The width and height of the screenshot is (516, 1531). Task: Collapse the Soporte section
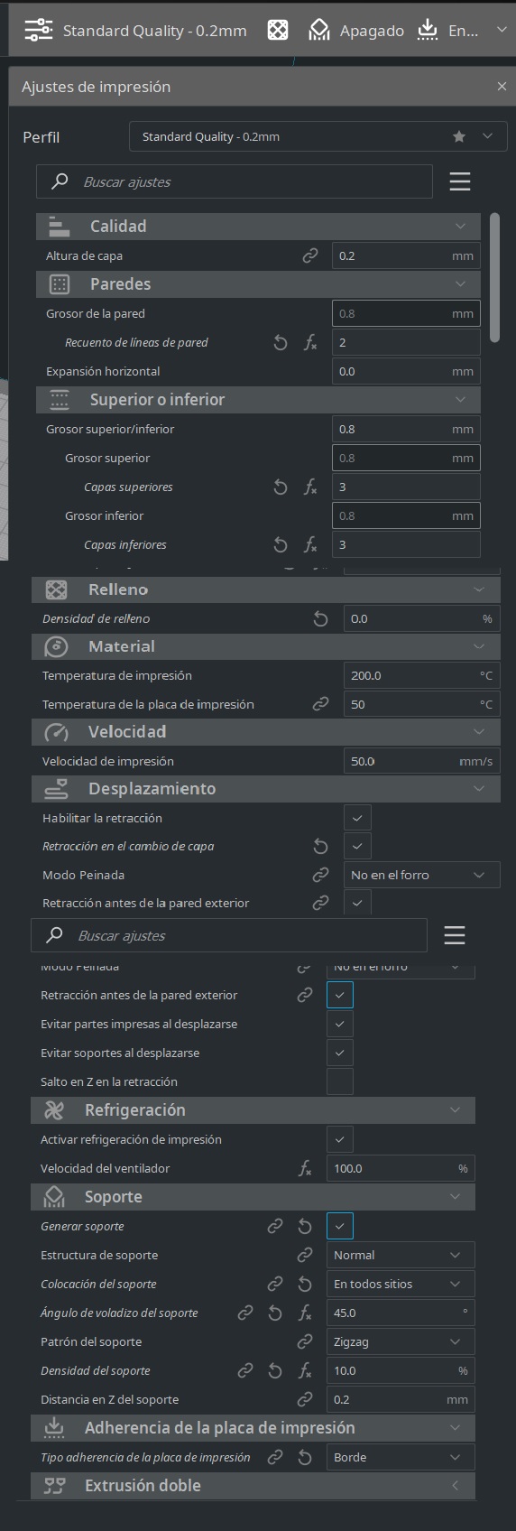(253, 1196)
